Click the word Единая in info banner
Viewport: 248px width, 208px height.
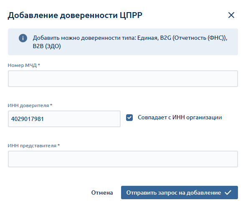(x=147, y=38)
